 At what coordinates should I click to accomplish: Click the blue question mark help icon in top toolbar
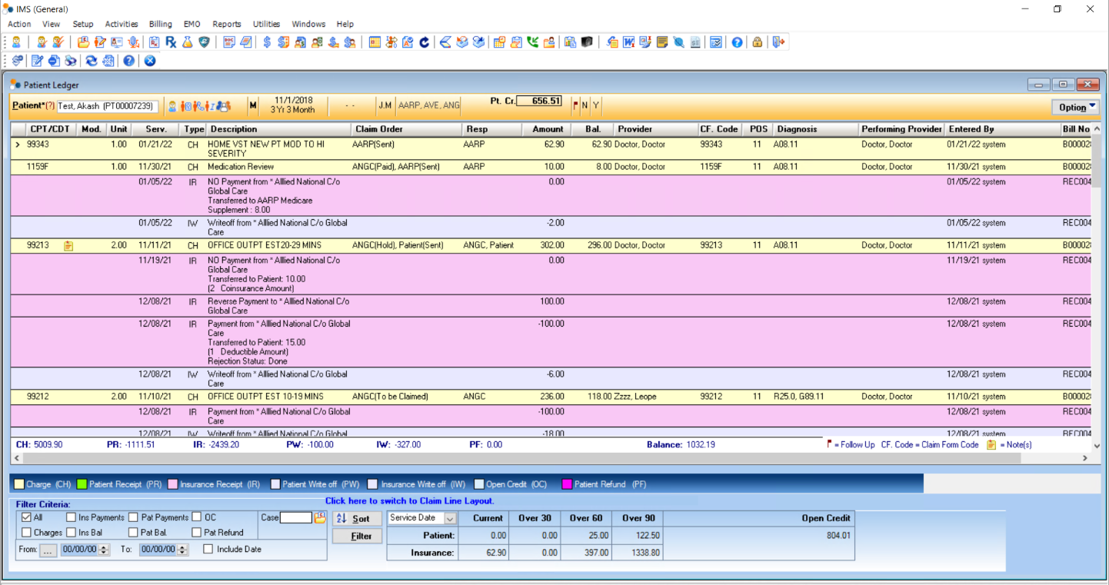point(737,42)
